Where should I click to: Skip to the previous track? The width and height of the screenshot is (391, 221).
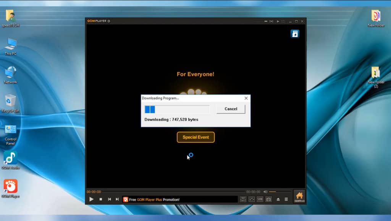click(x=110, y=199)
